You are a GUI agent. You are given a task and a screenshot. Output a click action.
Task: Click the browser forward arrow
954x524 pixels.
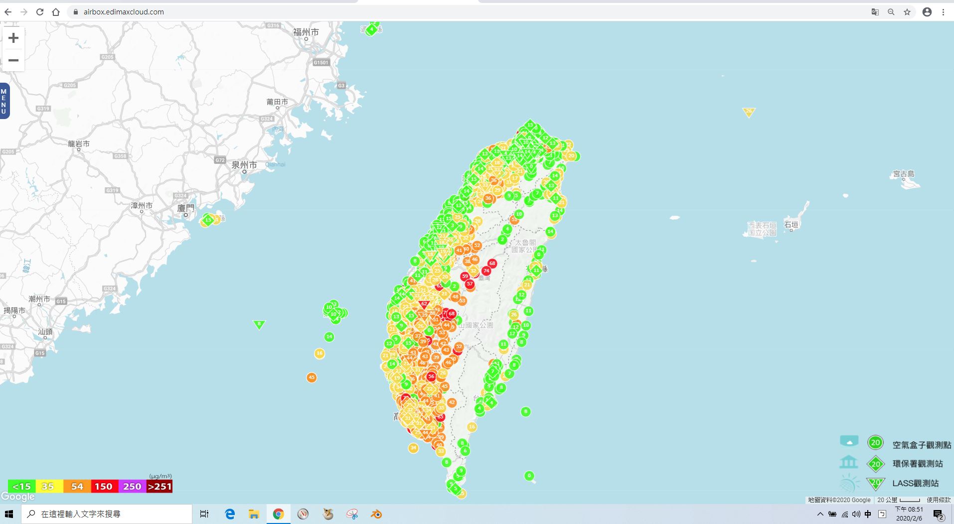[x=24, y=12]
